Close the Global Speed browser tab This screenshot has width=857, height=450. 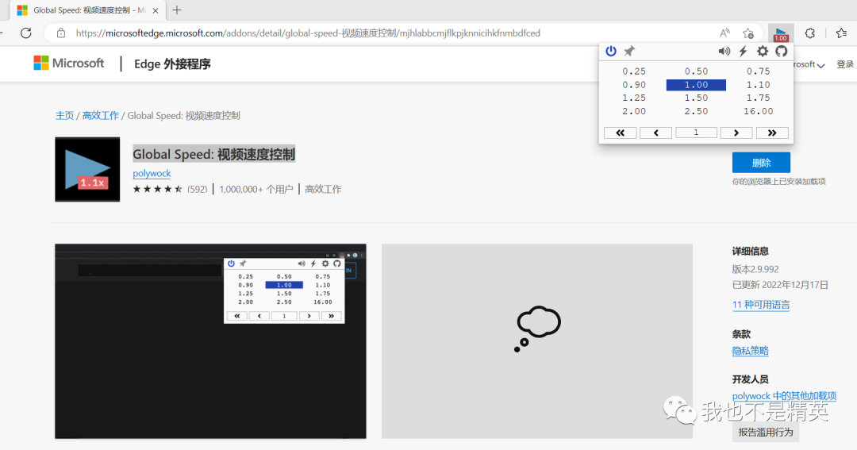coord(156,10)
